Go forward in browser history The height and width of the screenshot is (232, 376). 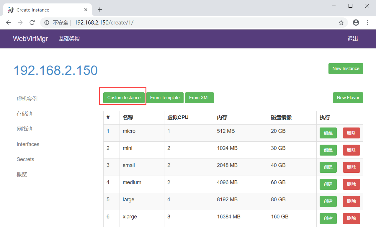pos(20,22)
